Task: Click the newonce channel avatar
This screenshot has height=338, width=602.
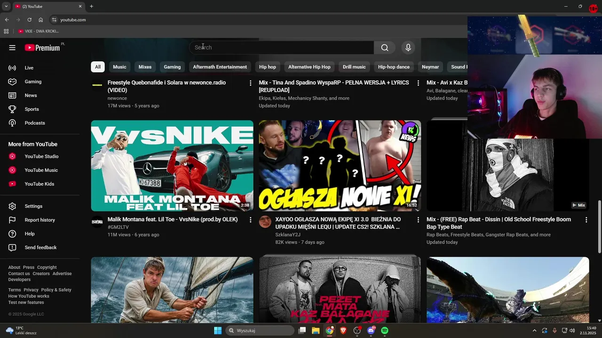Action: (x=97, y=85)
